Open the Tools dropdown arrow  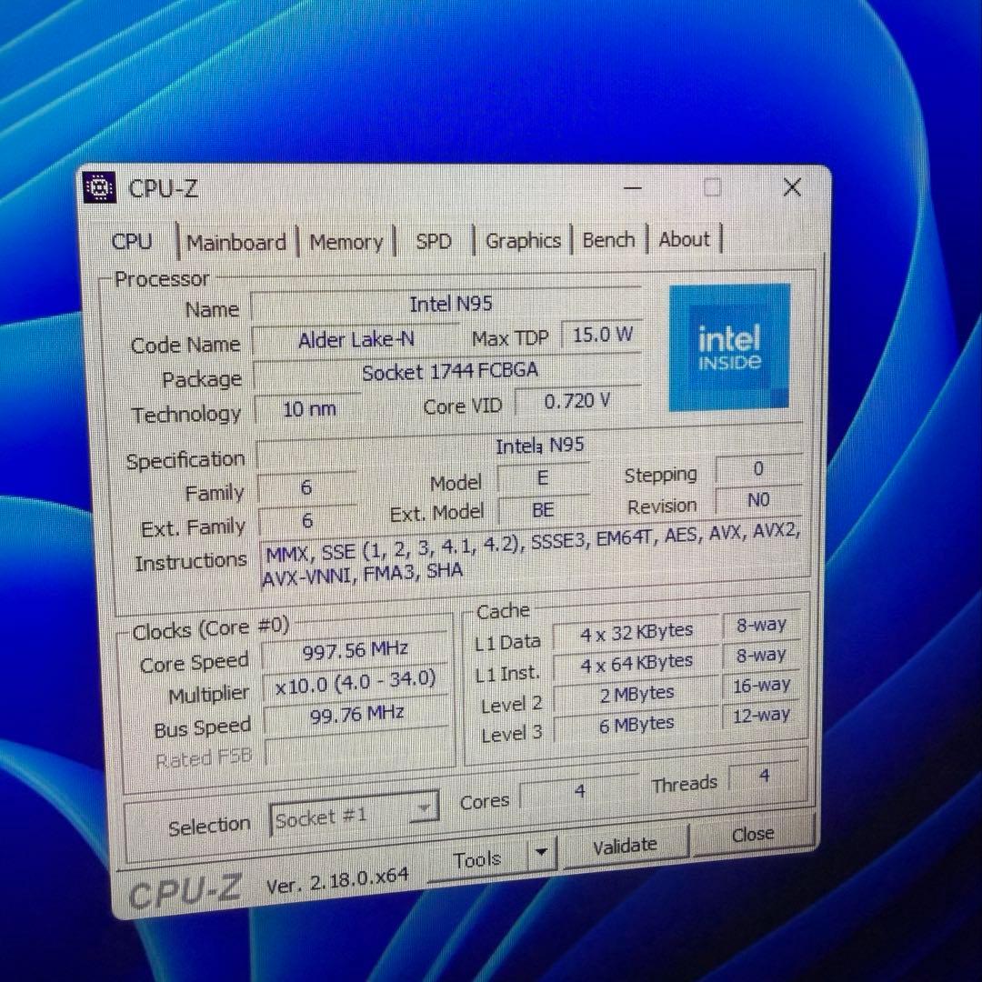pos(543,853)
